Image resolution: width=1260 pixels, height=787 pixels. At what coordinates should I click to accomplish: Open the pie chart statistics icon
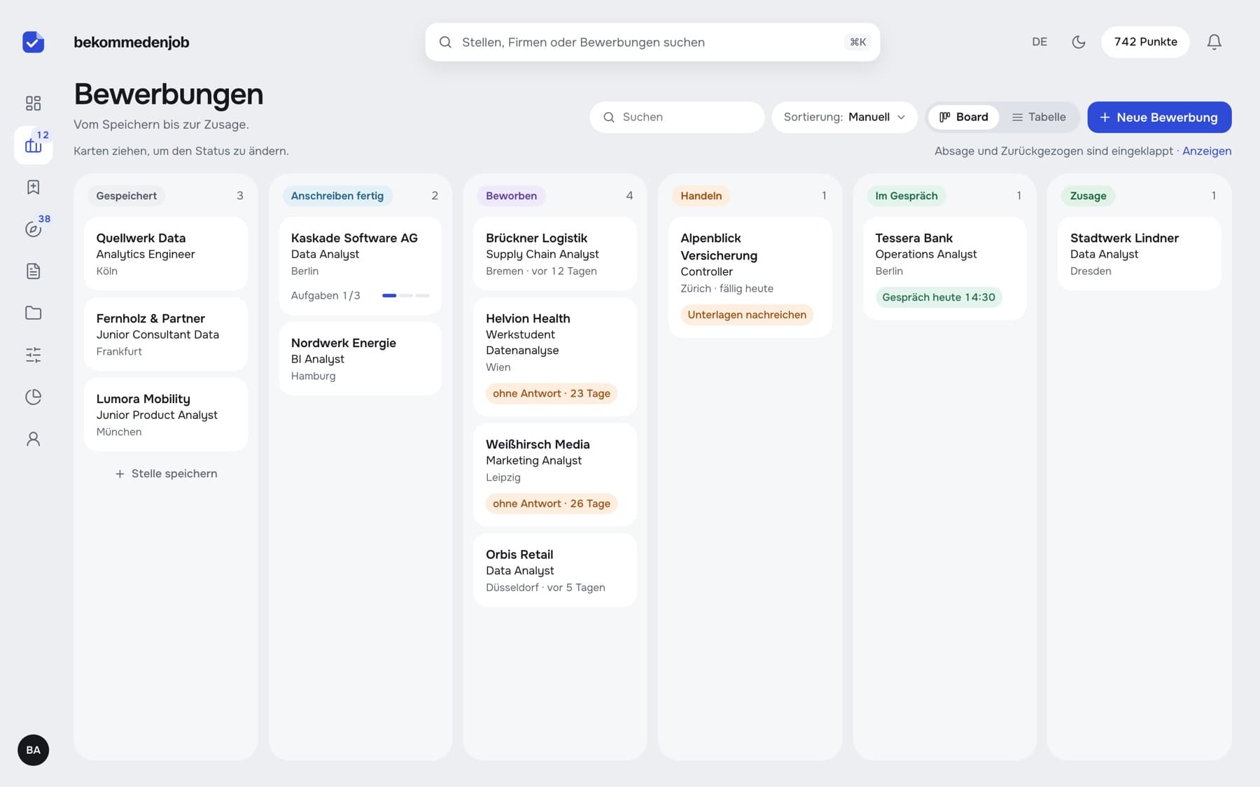33,397
